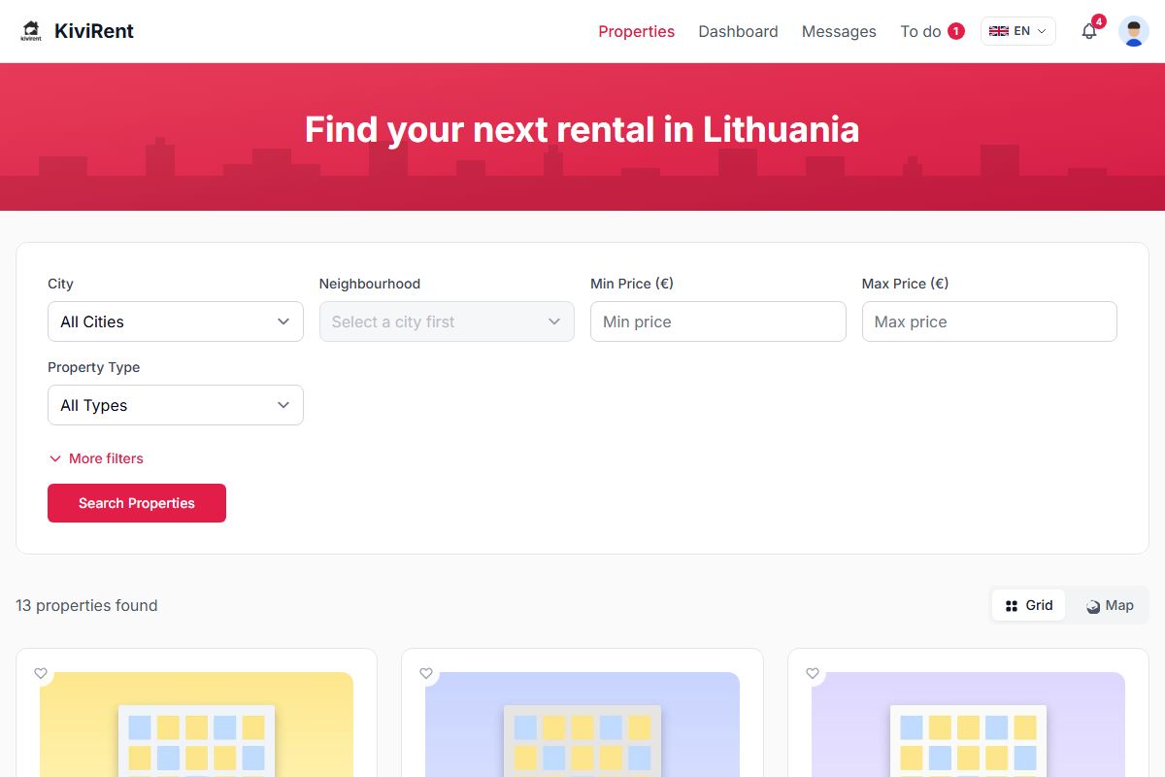Screen dimensions: 1165x777
Task: Click the Search Properties button
Action: coord(137,503)
